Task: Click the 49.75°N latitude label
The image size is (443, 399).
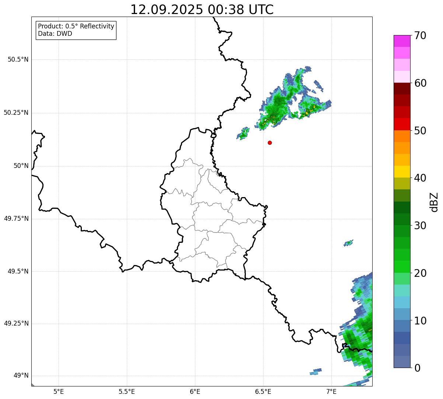Action: point(16,219)
